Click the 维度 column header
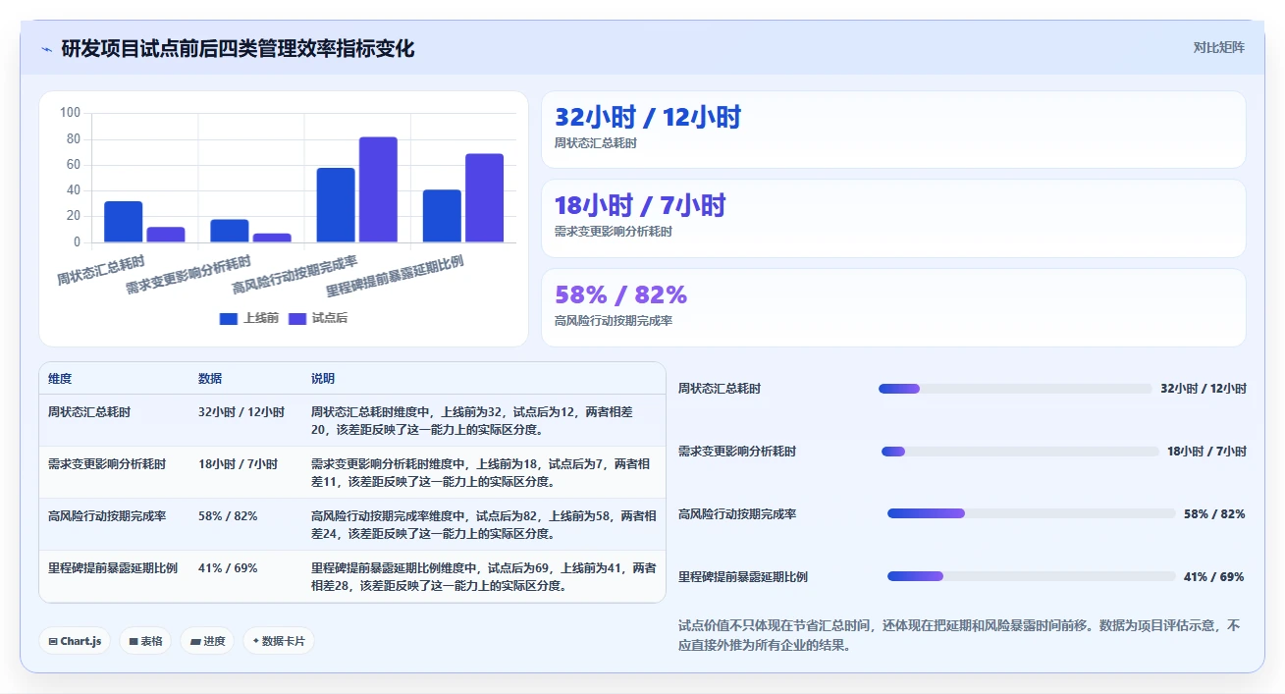The image size is (1285, 694). pyautogui.click(x=60, y=379)
